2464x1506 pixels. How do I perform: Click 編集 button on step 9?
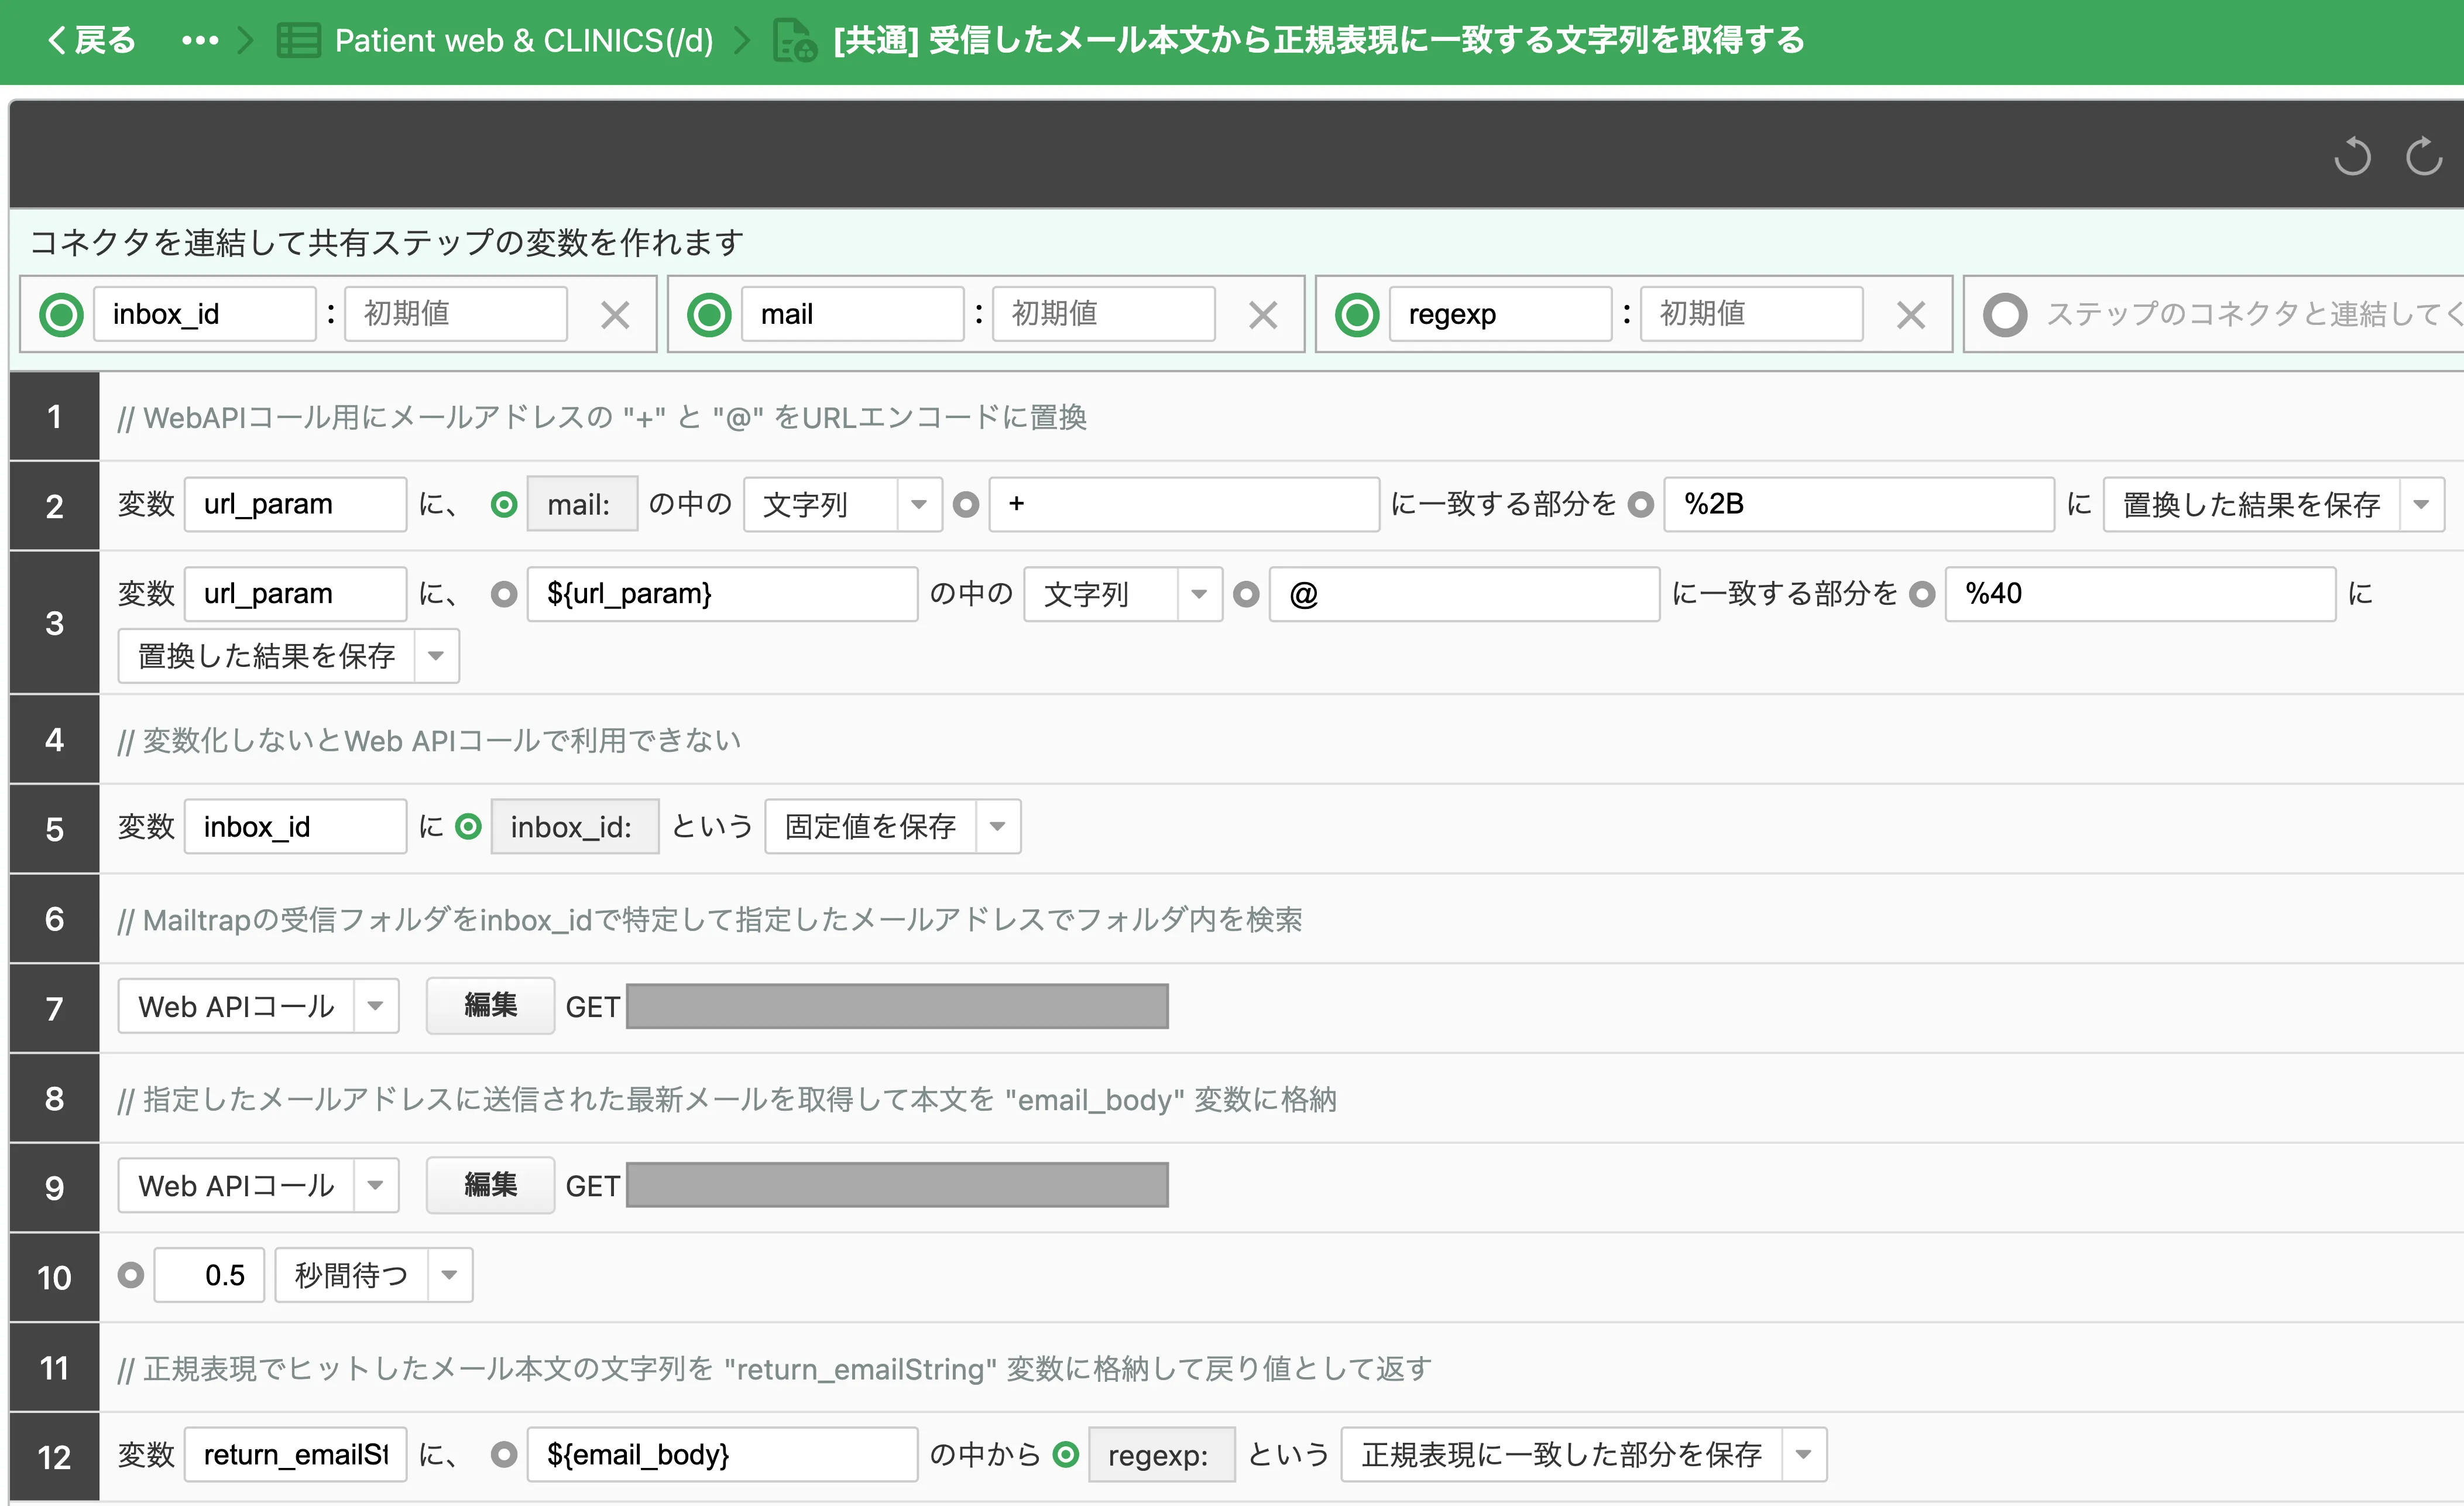tap(490, 1186)
